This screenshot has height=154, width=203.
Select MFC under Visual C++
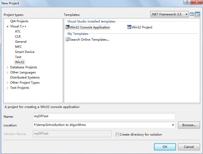coord(18,47)
